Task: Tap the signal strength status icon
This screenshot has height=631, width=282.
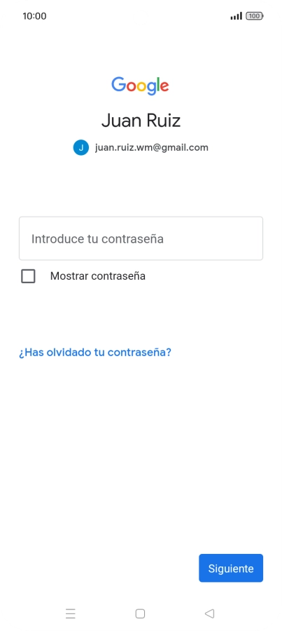Action: point(237,16)
